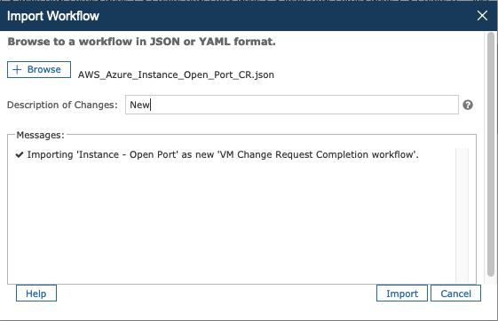Click the 'Messages:' group label
The width and height of the screenshot is (498, 321).
click(40, 135)
